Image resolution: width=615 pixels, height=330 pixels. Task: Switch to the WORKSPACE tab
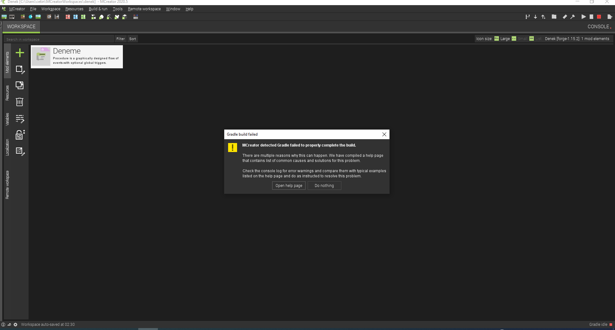point(21,27)
